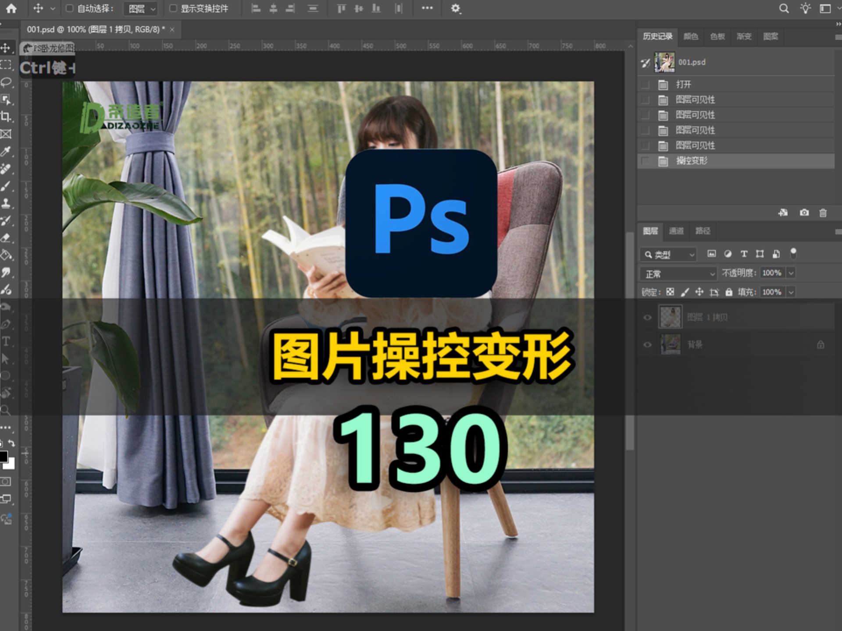Screen dimensions: 842x631
Task: Filter layers by pixel layer icon
Action: pos(712,254)
